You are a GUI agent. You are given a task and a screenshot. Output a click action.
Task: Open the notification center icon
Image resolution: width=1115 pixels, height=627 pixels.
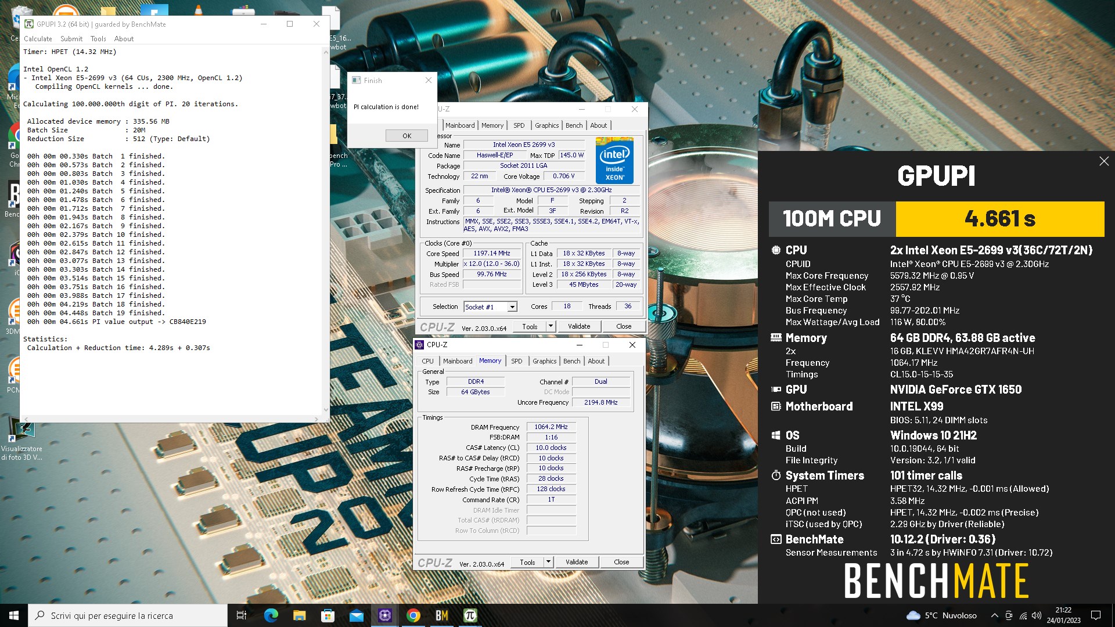coord(1096,615)
